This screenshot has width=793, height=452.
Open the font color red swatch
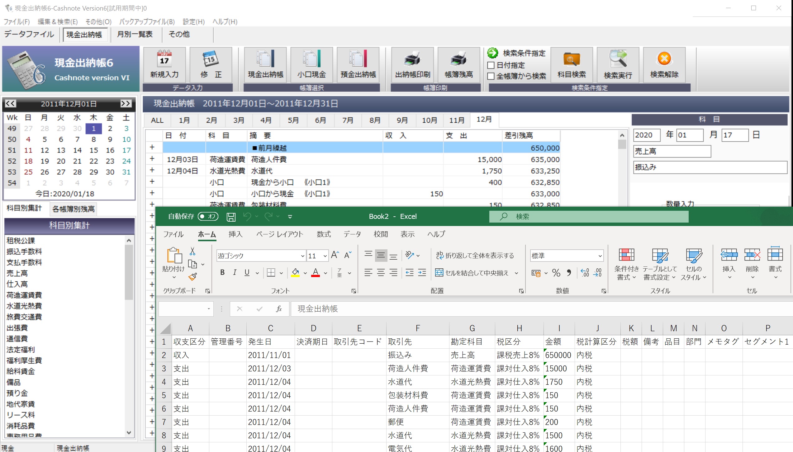click(x=316, y=273)
